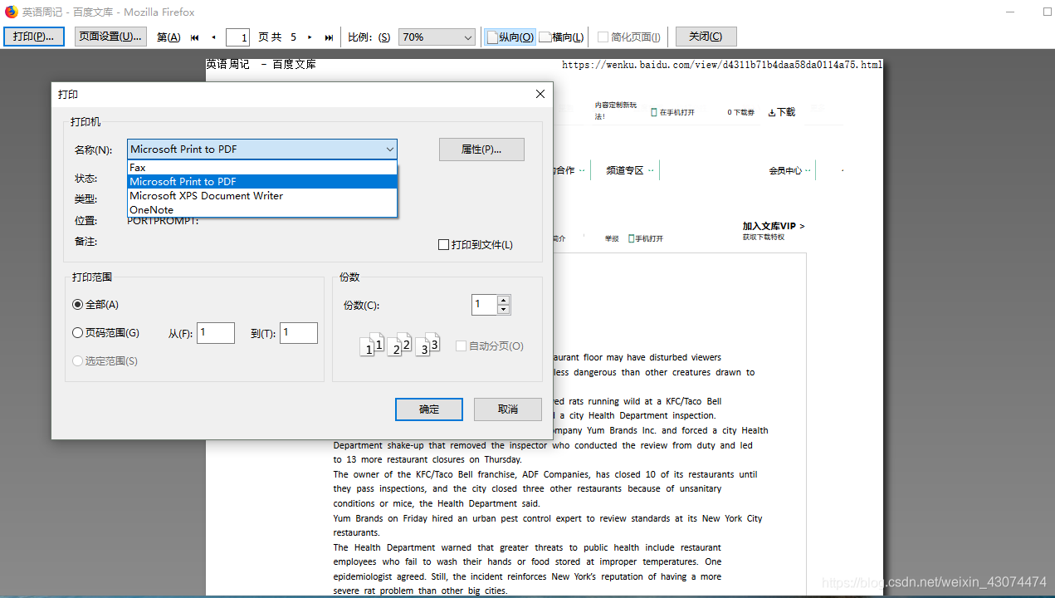1055x598 pixels.
Task: Click the 0下载券 label
Action: click(x=741, y=112)
